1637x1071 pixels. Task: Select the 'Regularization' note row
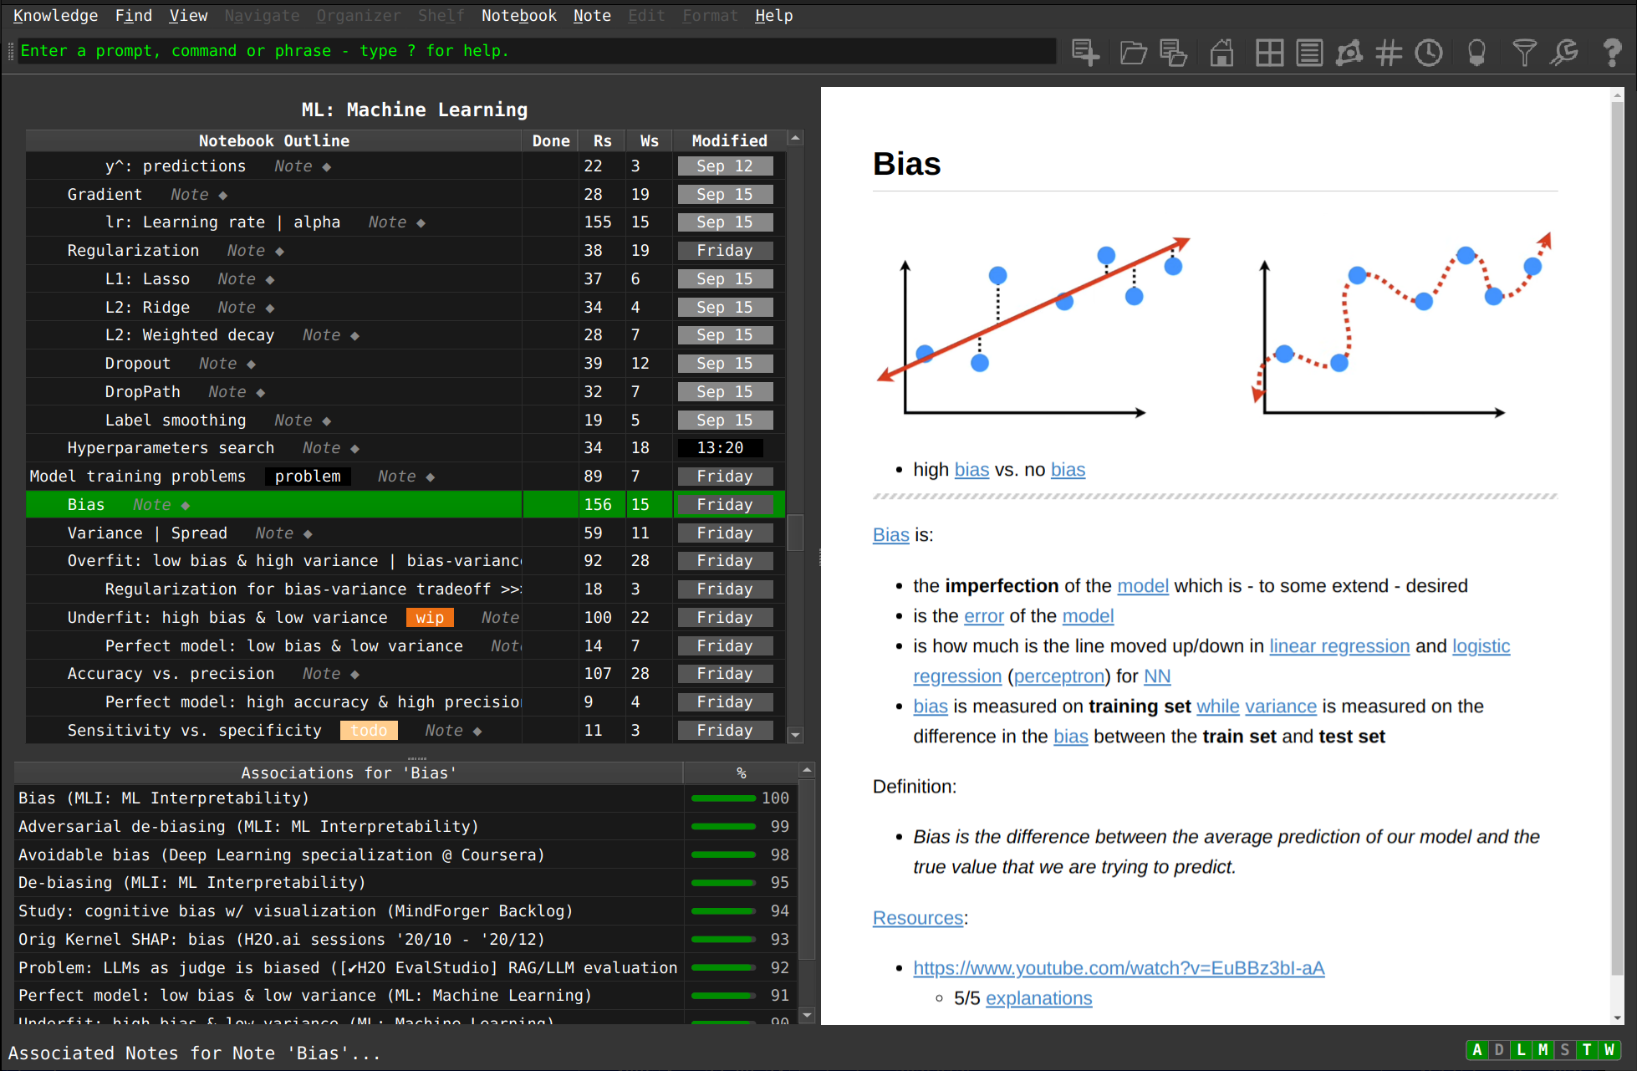405,251
